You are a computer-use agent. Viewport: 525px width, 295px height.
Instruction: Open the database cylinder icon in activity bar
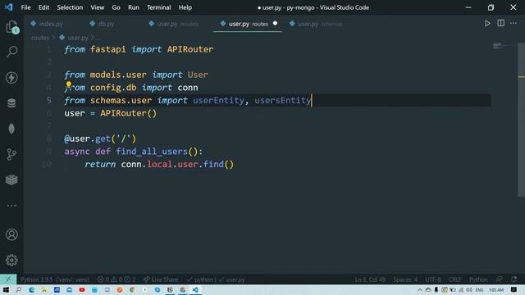(x=11, y=103)
